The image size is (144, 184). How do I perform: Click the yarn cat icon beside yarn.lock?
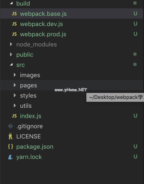(10, 157)
